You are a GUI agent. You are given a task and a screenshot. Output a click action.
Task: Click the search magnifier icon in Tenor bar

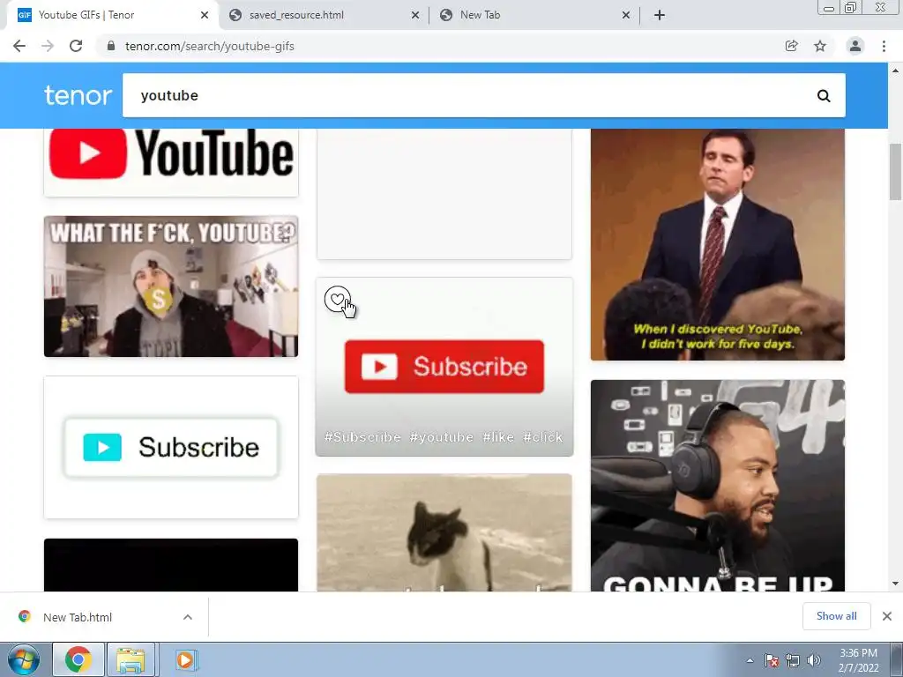tap(824, 95)
